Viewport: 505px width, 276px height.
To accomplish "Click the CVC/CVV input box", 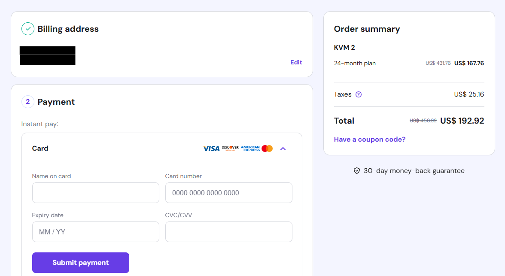I will click(x=228, y=232).
